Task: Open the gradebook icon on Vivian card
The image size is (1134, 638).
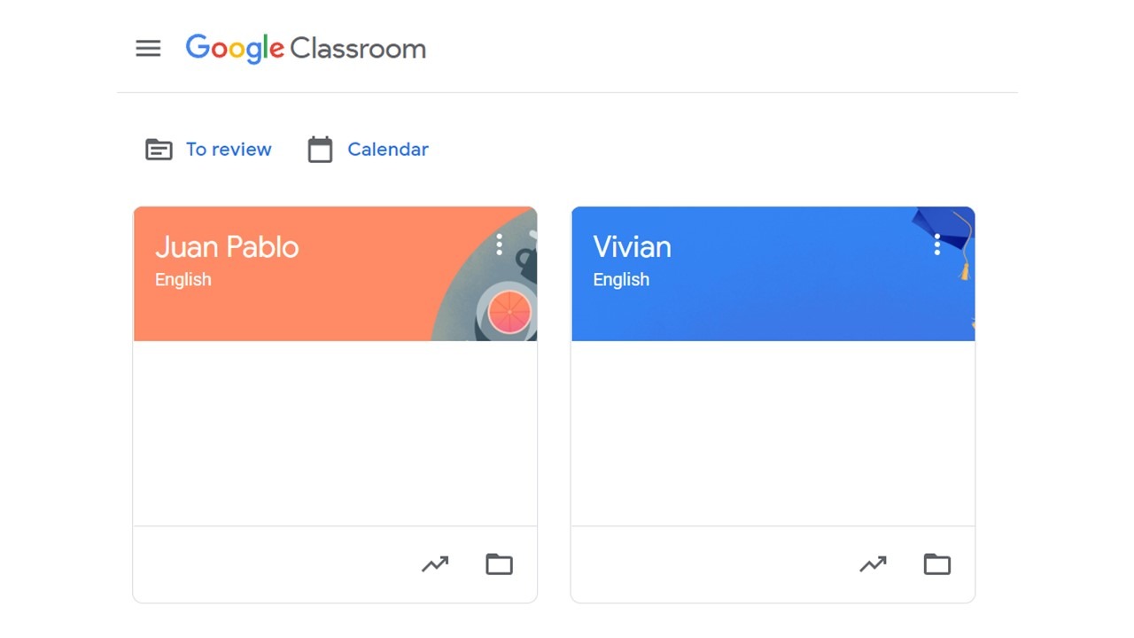Action: pyautogui.click(x=873, y=564)
